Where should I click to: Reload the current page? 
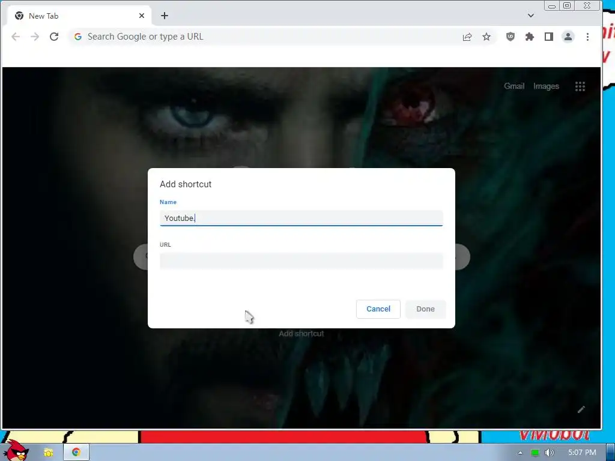[x=54, y=37]
